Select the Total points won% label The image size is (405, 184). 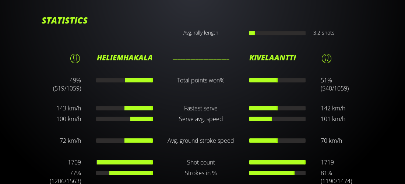click(x=201, y=80)
